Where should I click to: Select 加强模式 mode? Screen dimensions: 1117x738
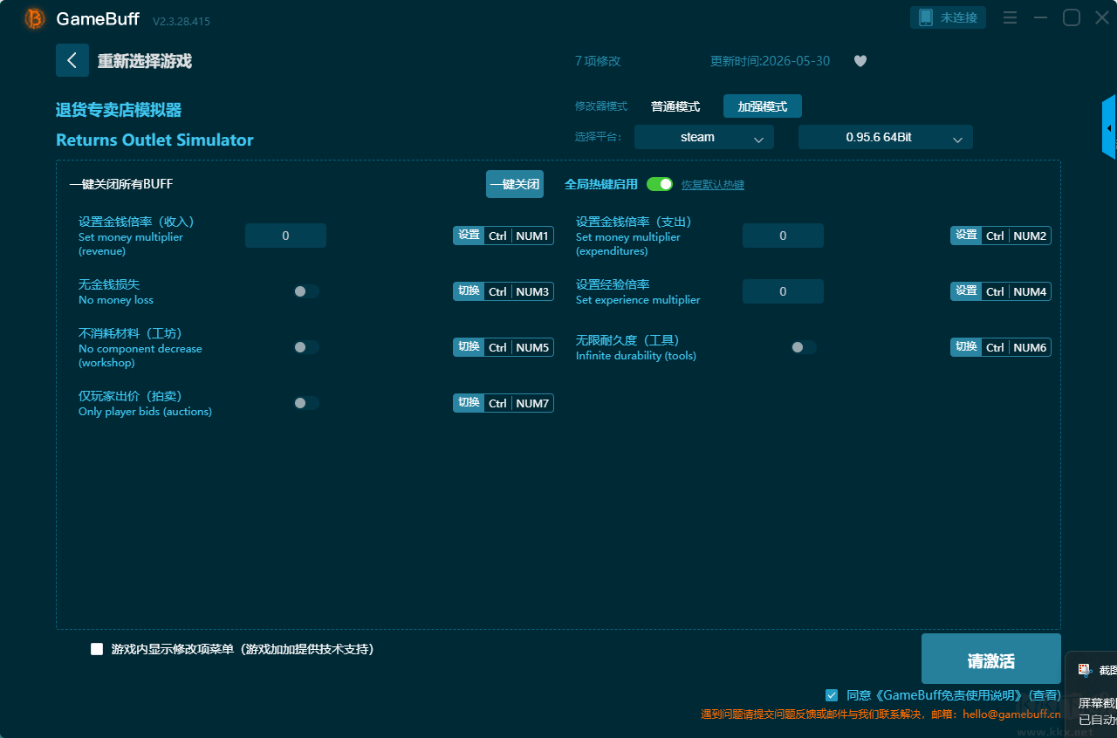[x=763, y=106]
